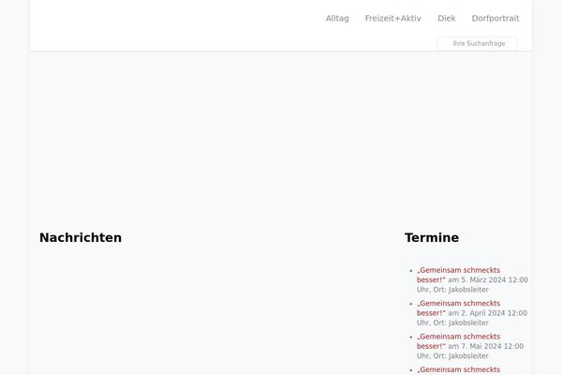Open the 5. März 2024 Gemeinsam schmeckts besser link
The width and height of the screenshot is (562, 375).
(x=458, y=275)
